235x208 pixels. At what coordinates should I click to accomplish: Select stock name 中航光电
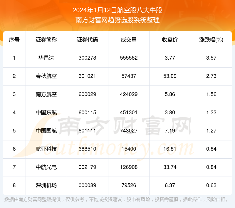click(46, 167)
